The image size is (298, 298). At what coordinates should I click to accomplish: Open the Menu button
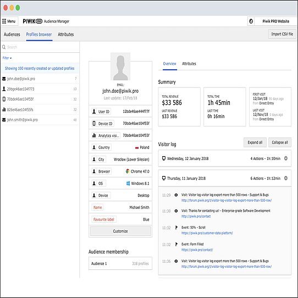9,21
